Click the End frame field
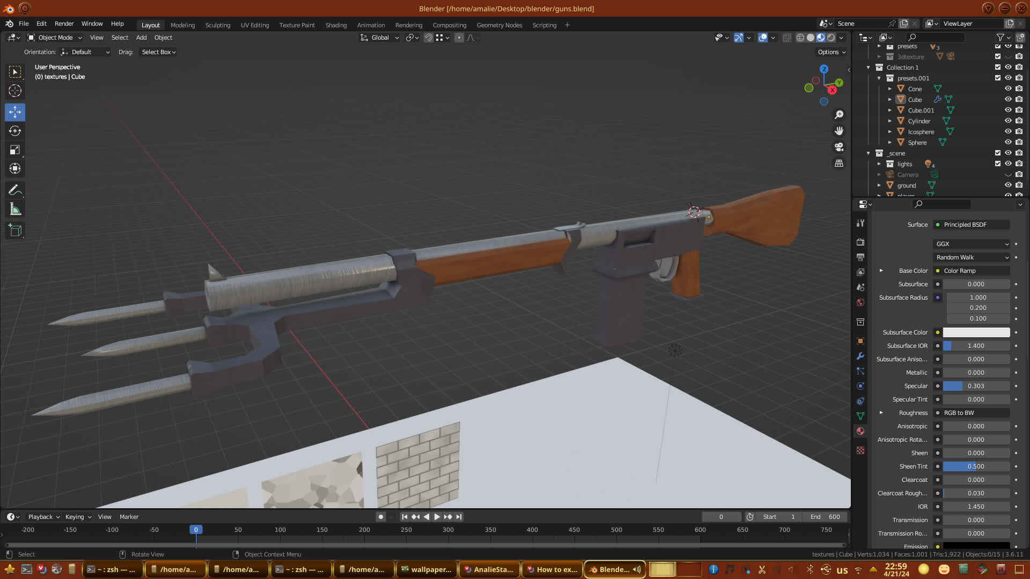 coord(825,517)
